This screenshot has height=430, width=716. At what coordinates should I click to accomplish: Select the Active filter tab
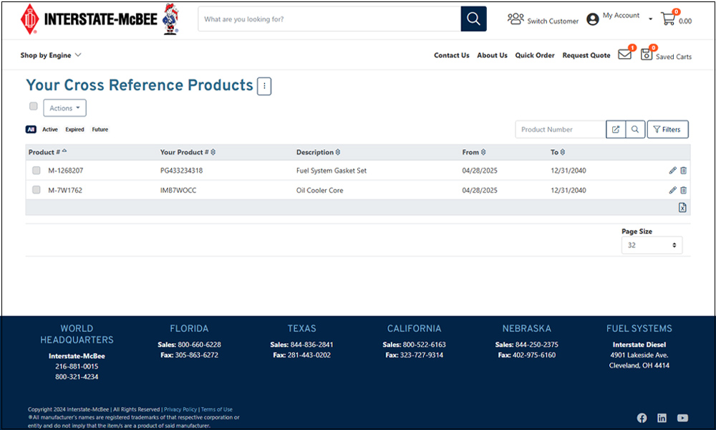click(x=50, y=129)
